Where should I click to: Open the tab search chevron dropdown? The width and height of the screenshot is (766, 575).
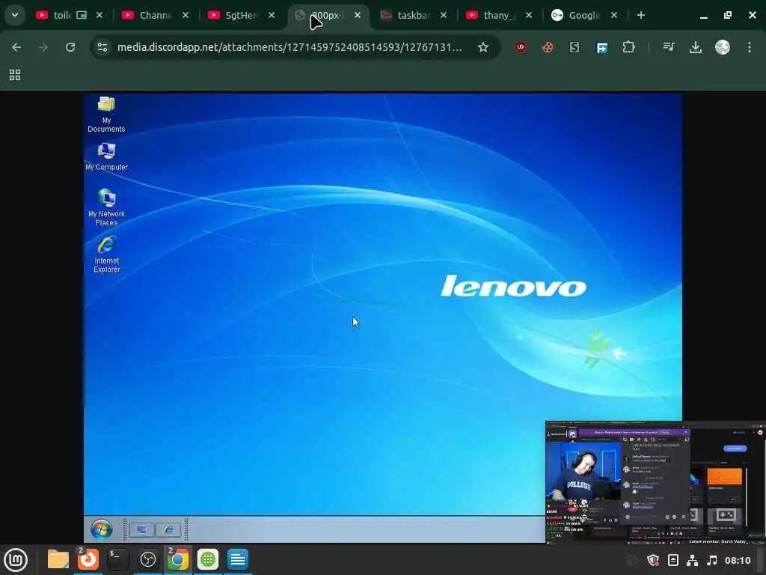(x=15, y=15)
